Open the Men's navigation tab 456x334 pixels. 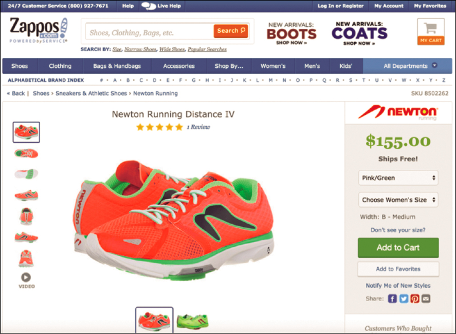coord(312,66)
